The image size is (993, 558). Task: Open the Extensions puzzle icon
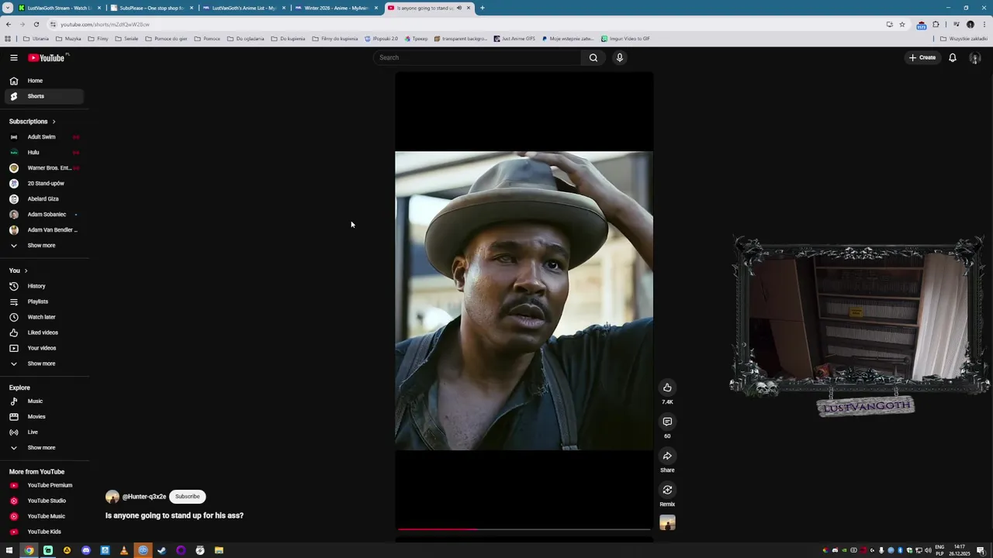[x=936, y=24]
